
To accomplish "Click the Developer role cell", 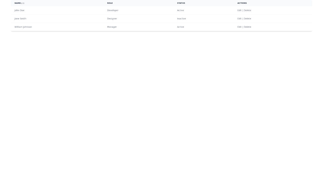I will [x=113, y=10].
